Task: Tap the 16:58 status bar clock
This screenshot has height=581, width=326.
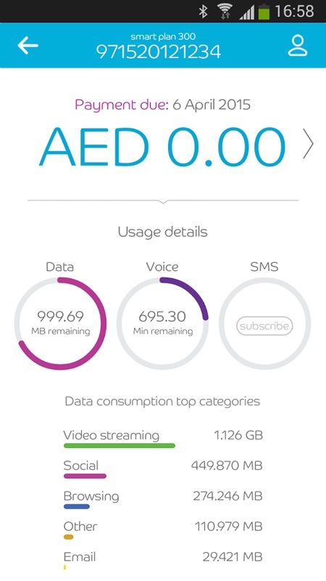Action: coord(294,12)
